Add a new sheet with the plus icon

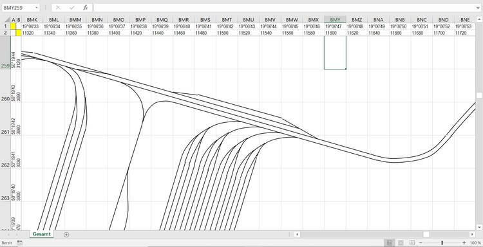coord(66,235)
